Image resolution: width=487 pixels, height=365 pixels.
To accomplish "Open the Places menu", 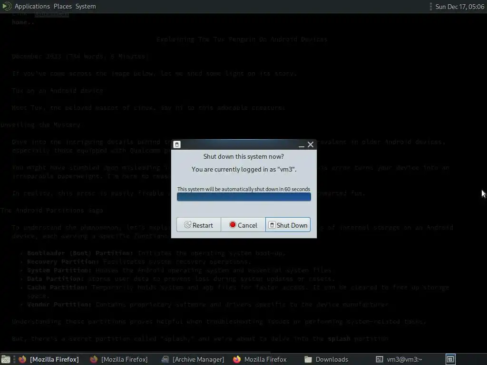I will click(63, 6).
